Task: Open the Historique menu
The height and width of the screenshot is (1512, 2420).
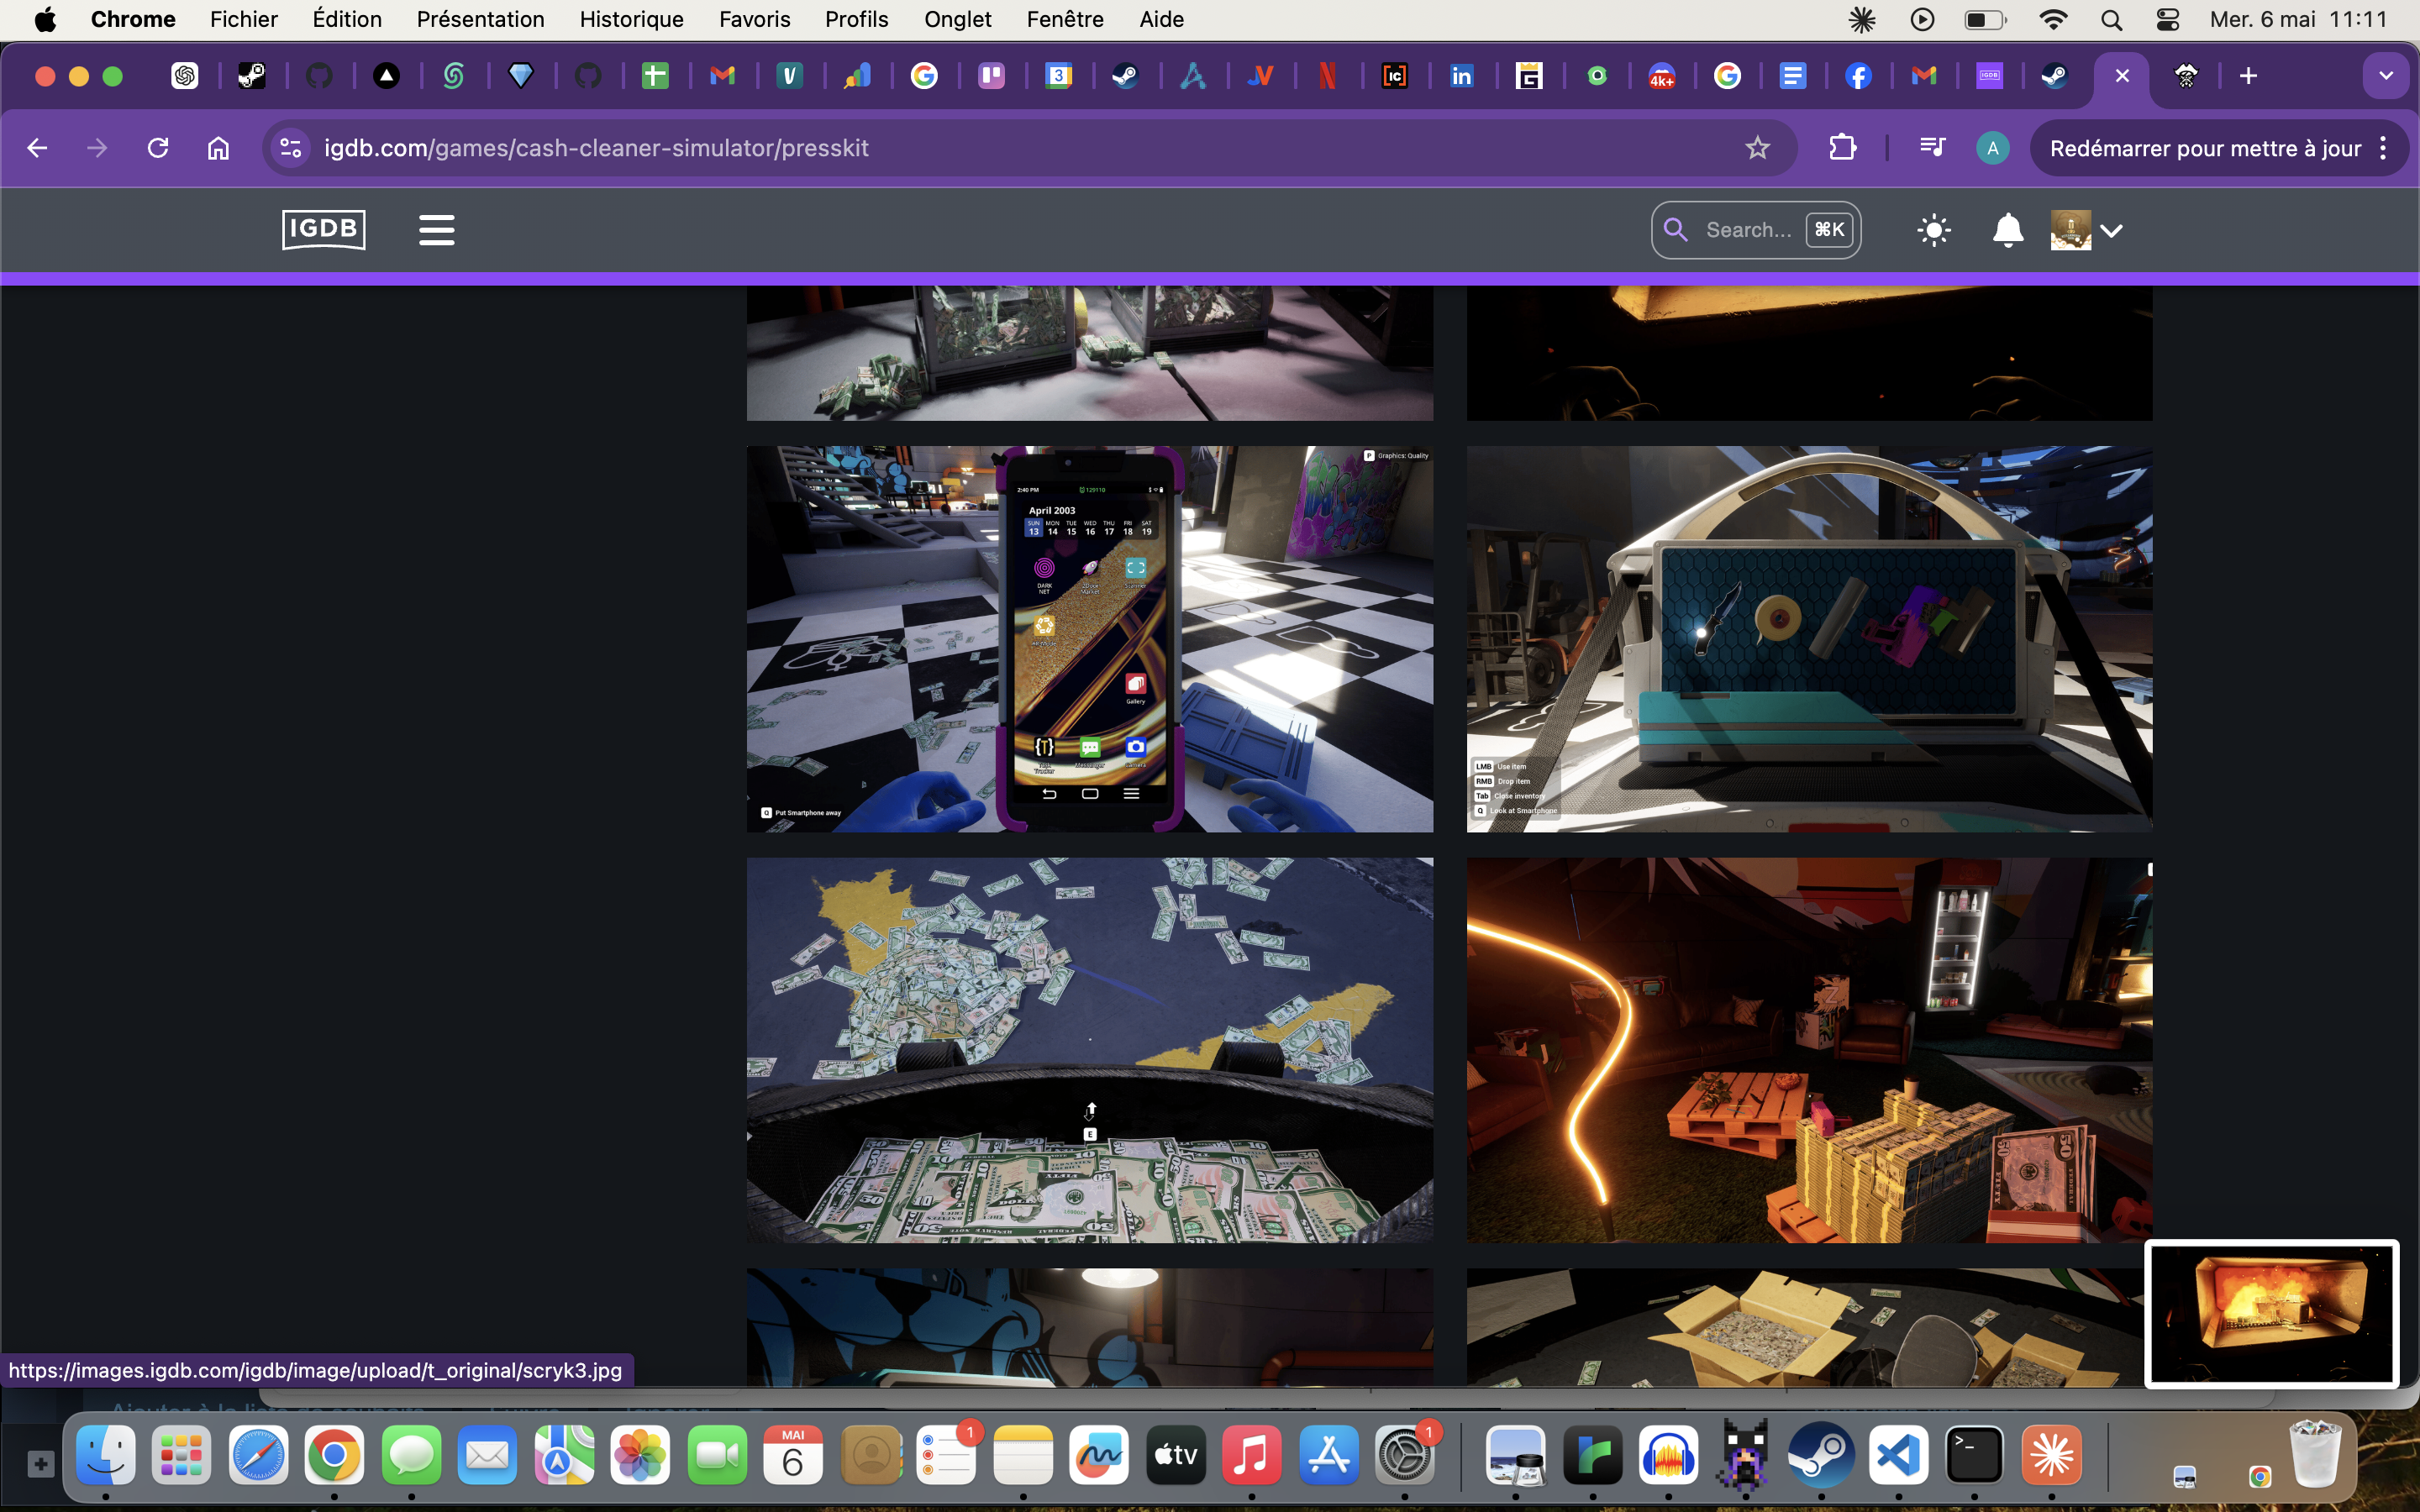Action: (x=631, y=19)
